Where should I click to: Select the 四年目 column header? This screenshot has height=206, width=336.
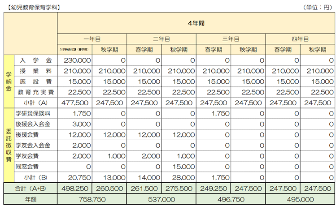[x=300, y=39]
